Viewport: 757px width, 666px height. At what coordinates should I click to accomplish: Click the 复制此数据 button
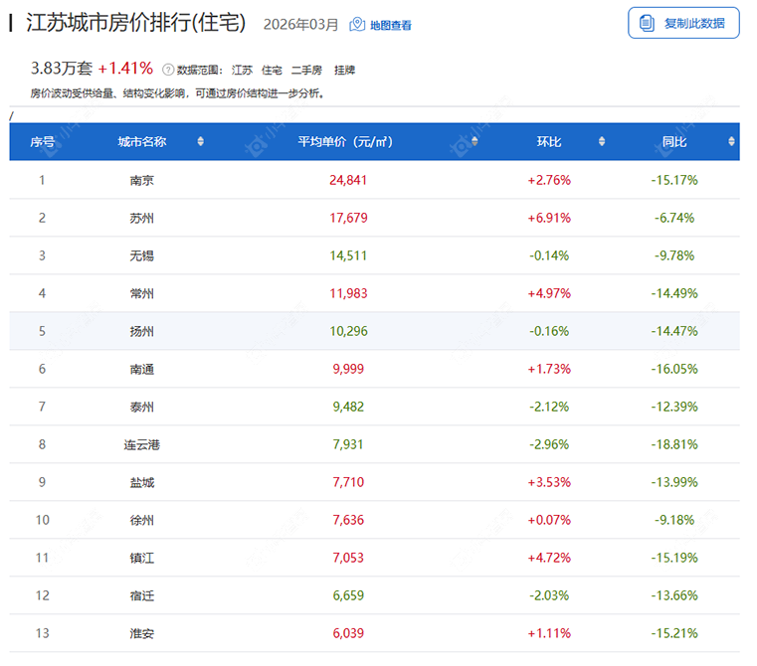pos(683,23)
